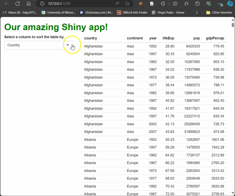Expand the bookmarks bar overflow chevron

pos(197,12)
